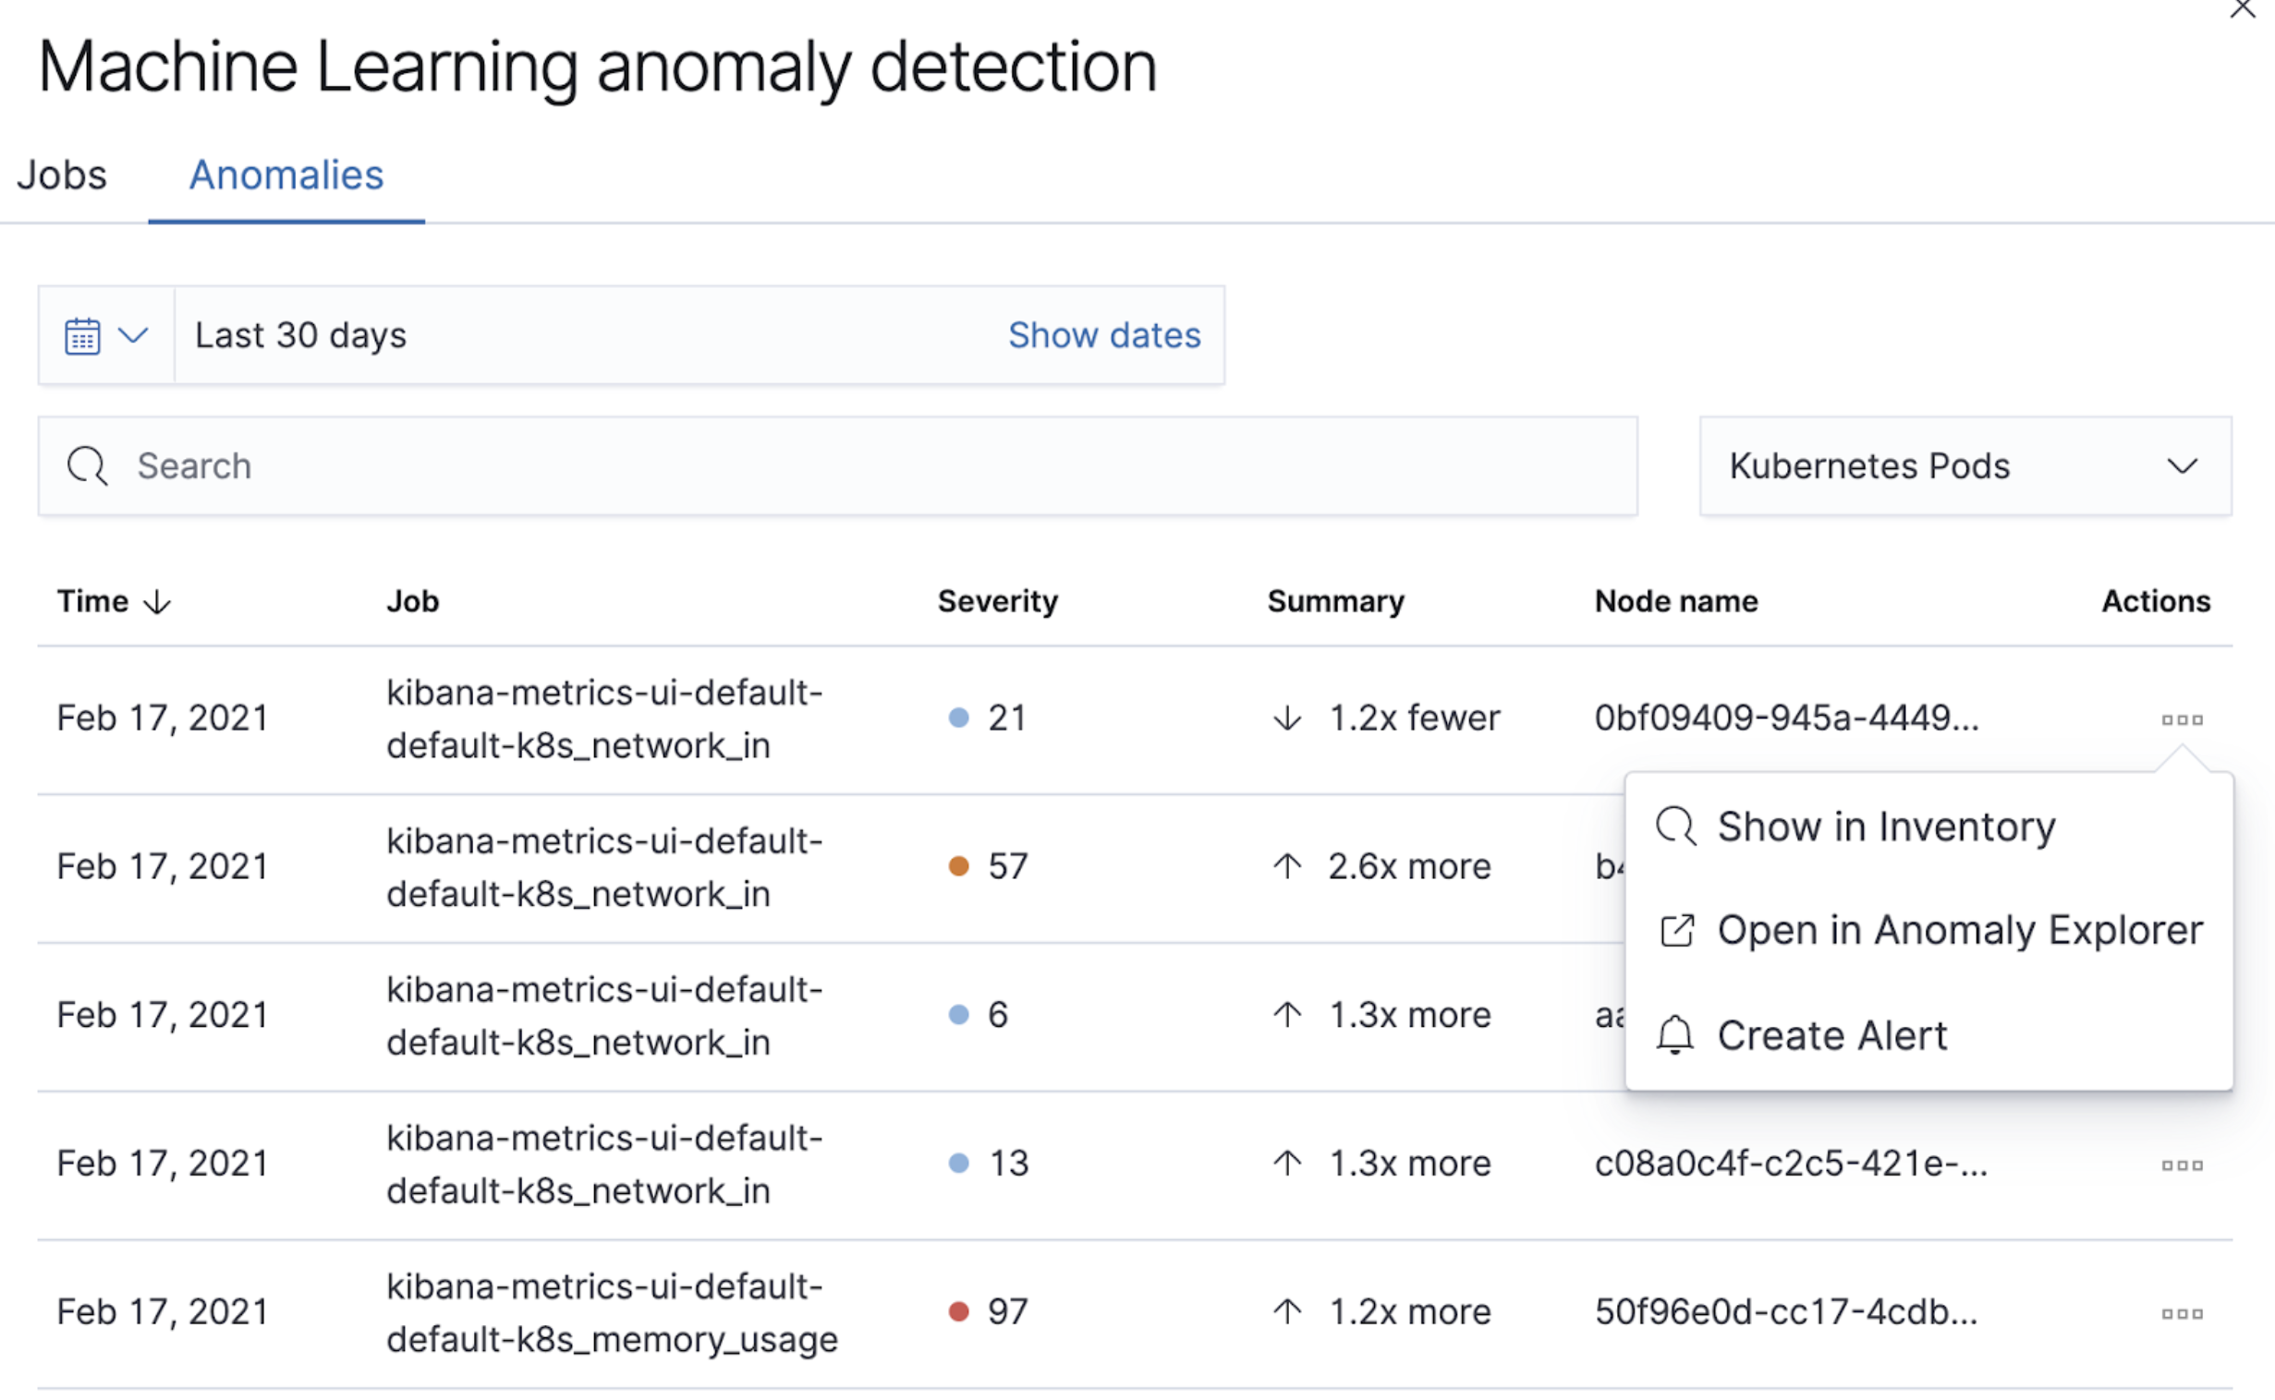
Task: Open actions menu for the 0bf09409 node row
Action: 2184,718
